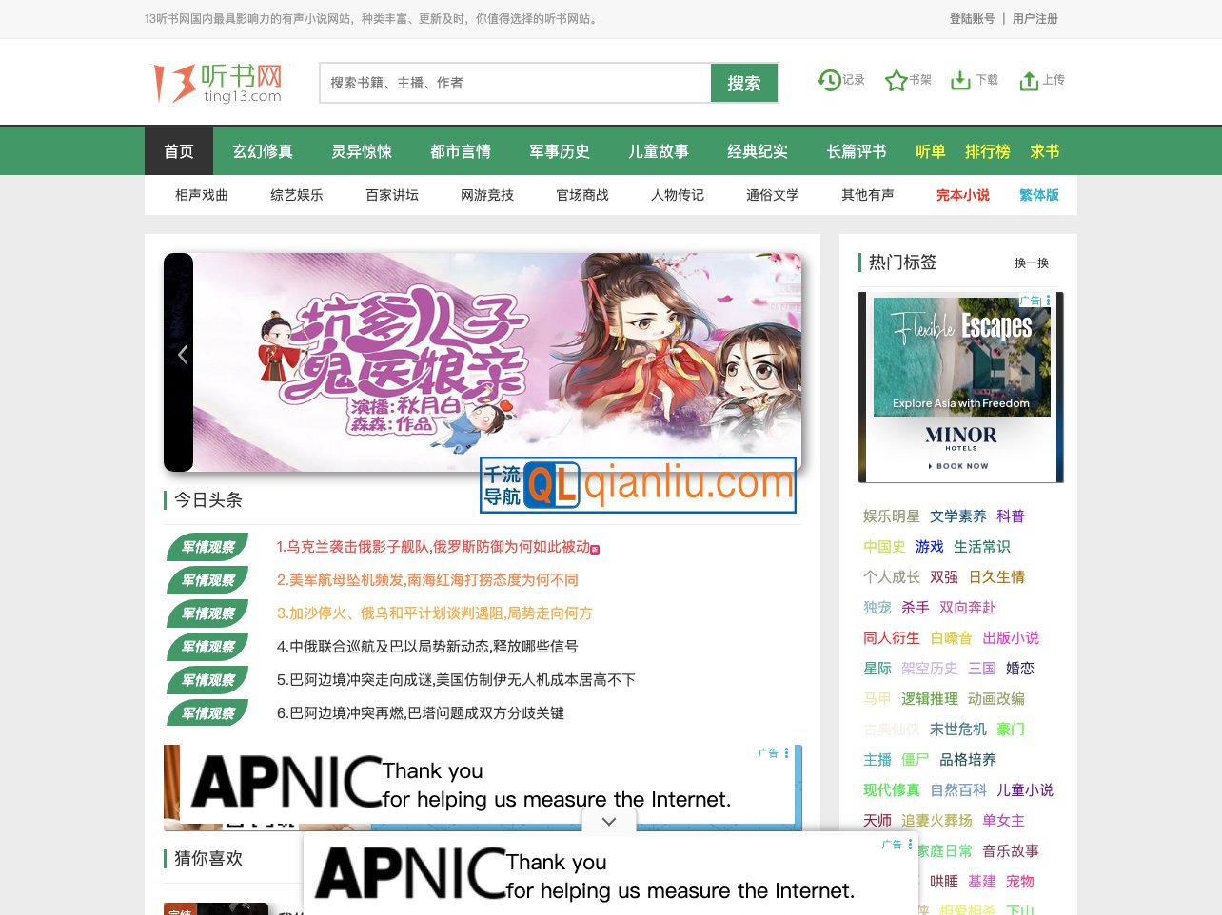Switch to 繁体版 traditional Chinese version

[1038, 195]
